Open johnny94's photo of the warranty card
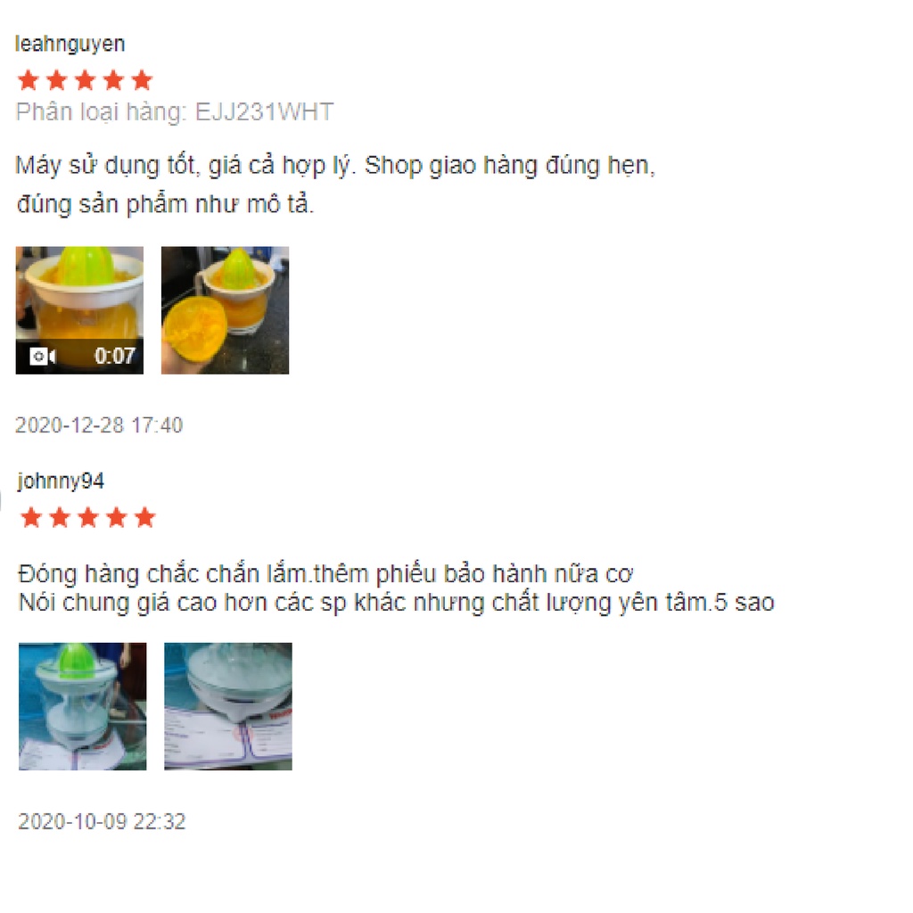Viewport: 913px width, 913px height. pyautogui.click(x=228, y=706)
